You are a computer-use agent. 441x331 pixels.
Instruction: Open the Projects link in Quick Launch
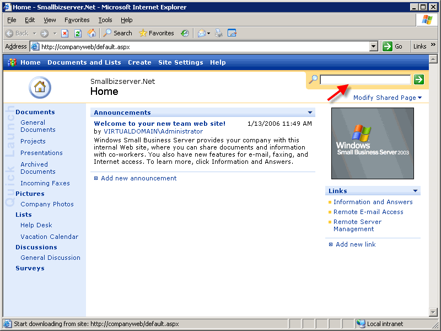33,141
